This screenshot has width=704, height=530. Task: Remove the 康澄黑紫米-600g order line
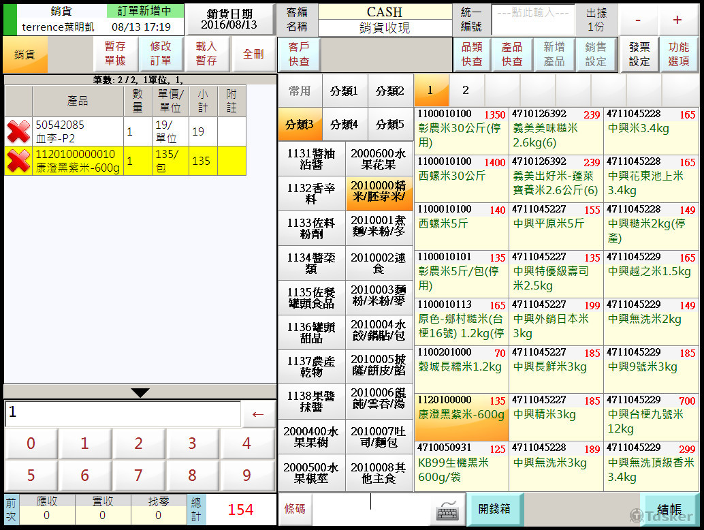(18, 161)
